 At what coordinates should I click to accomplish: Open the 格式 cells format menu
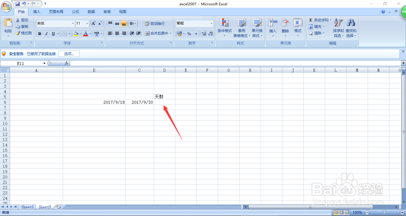point(298,28)
